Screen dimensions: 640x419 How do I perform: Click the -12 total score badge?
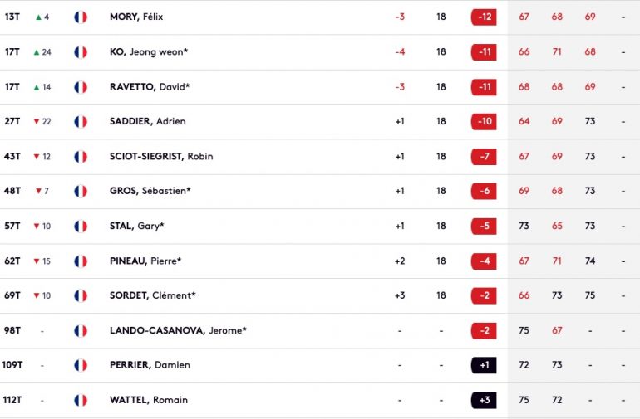pos(484,17)
